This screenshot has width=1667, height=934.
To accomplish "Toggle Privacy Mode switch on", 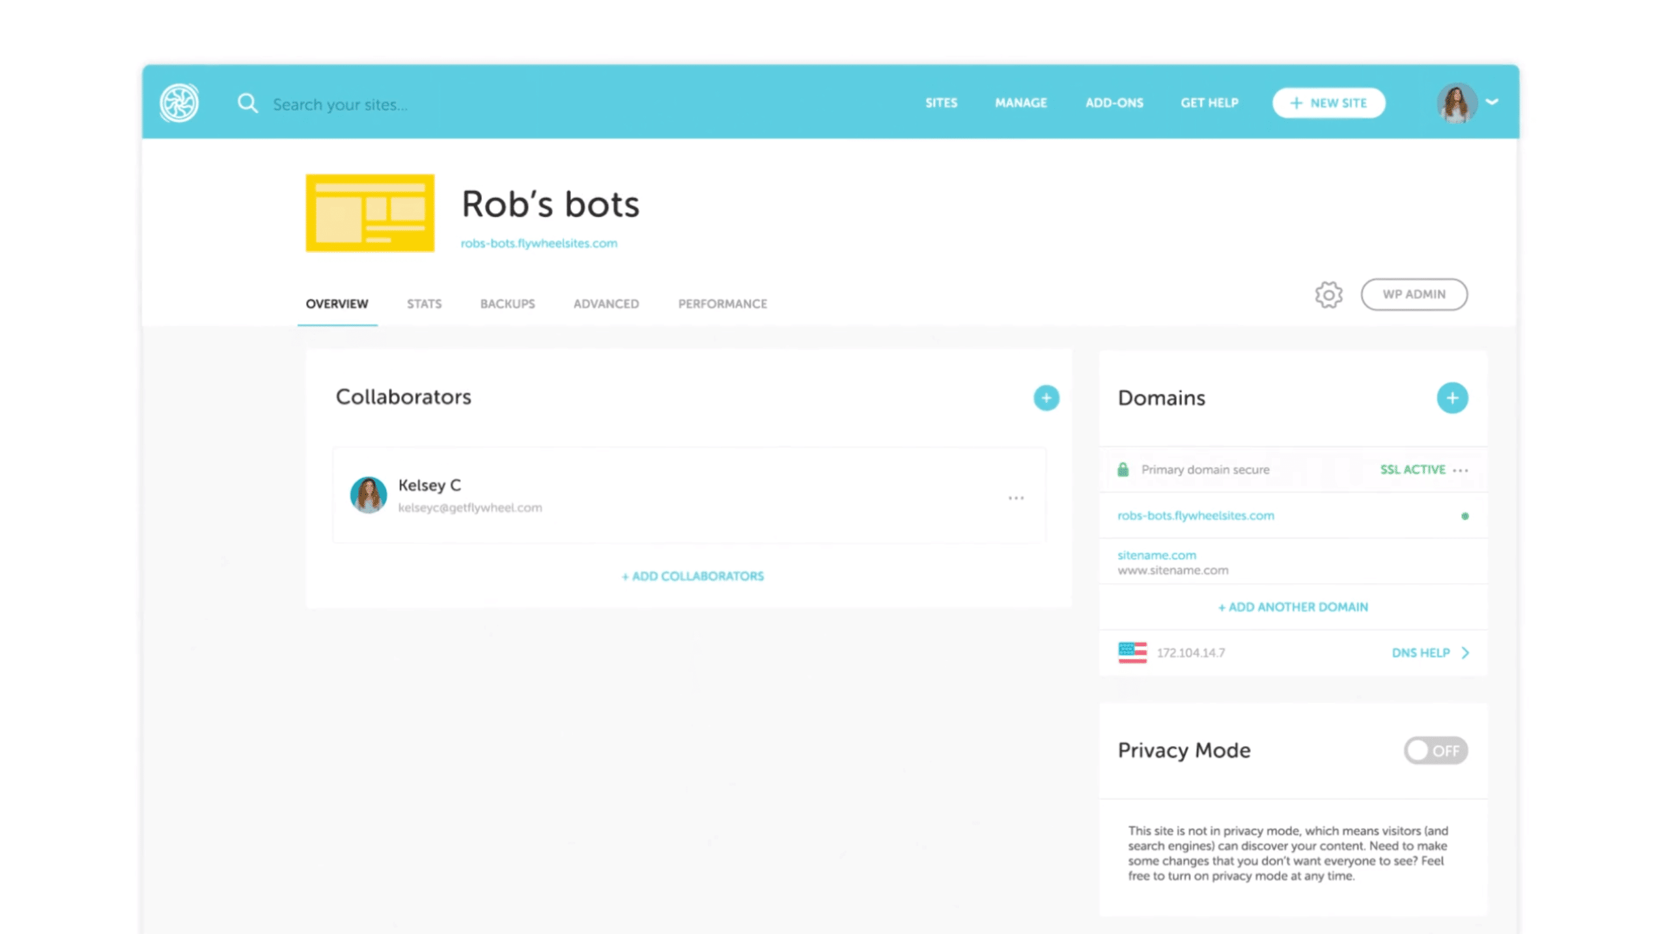I will pyautogui.click(x=1435, y=750).
